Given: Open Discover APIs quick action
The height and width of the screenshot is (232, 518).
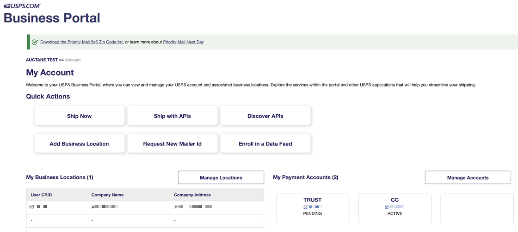Looking at the screenshot, I should point(265,116).
